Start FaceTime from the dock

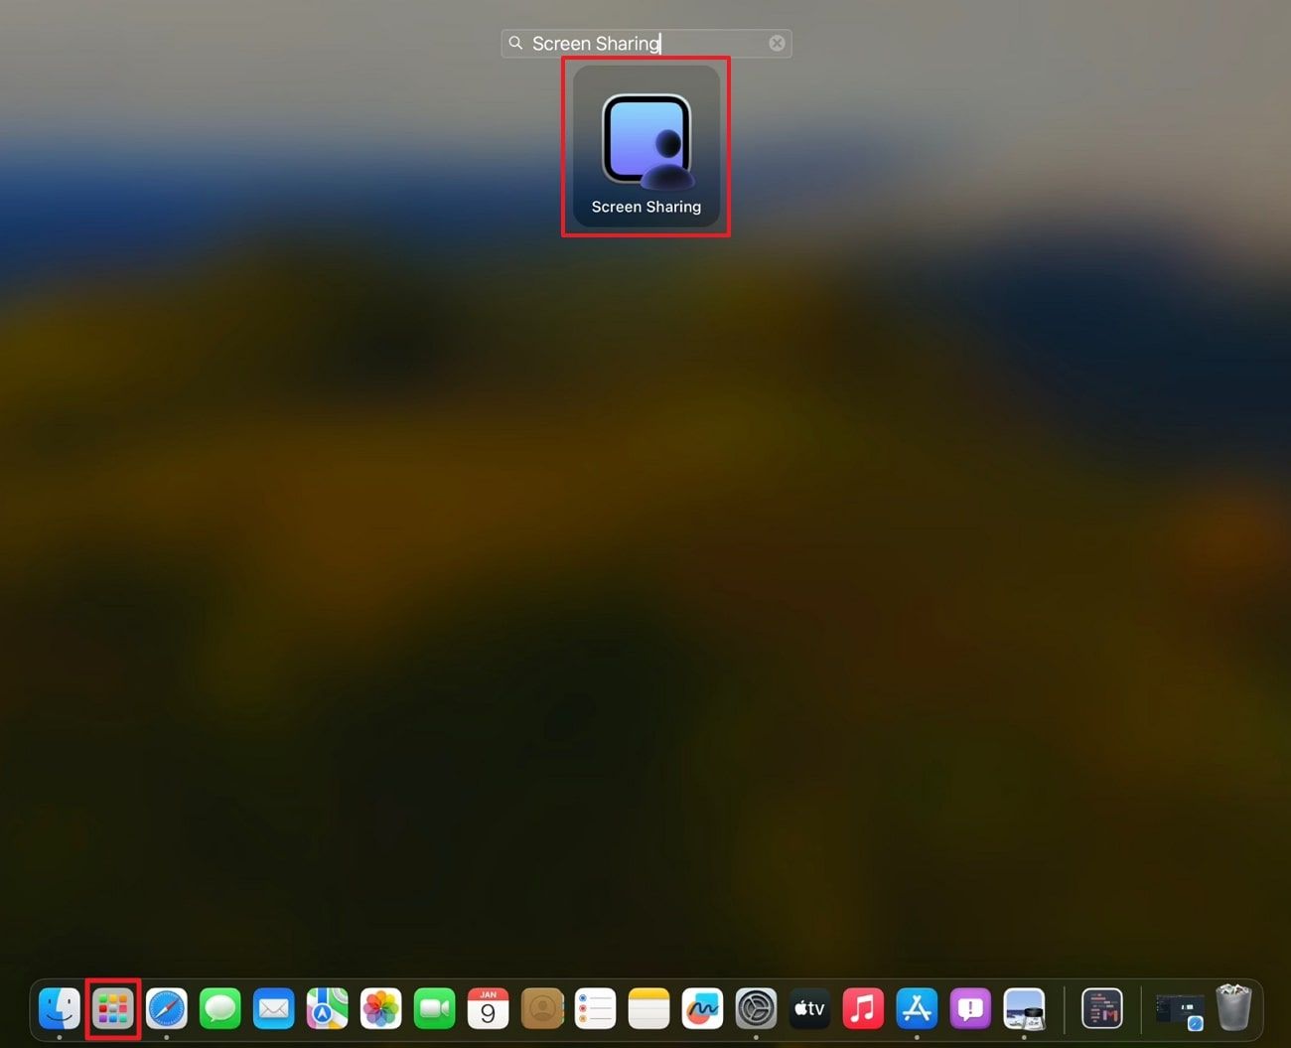(434, 1009)
